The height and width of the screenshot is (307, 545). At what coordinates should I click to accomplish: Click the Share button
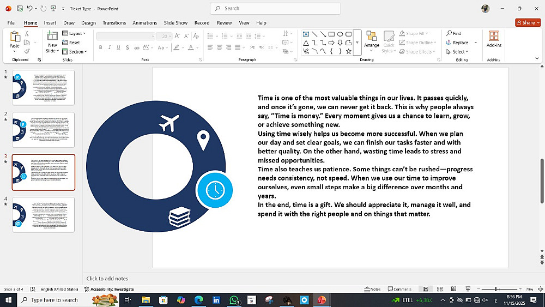528,22
